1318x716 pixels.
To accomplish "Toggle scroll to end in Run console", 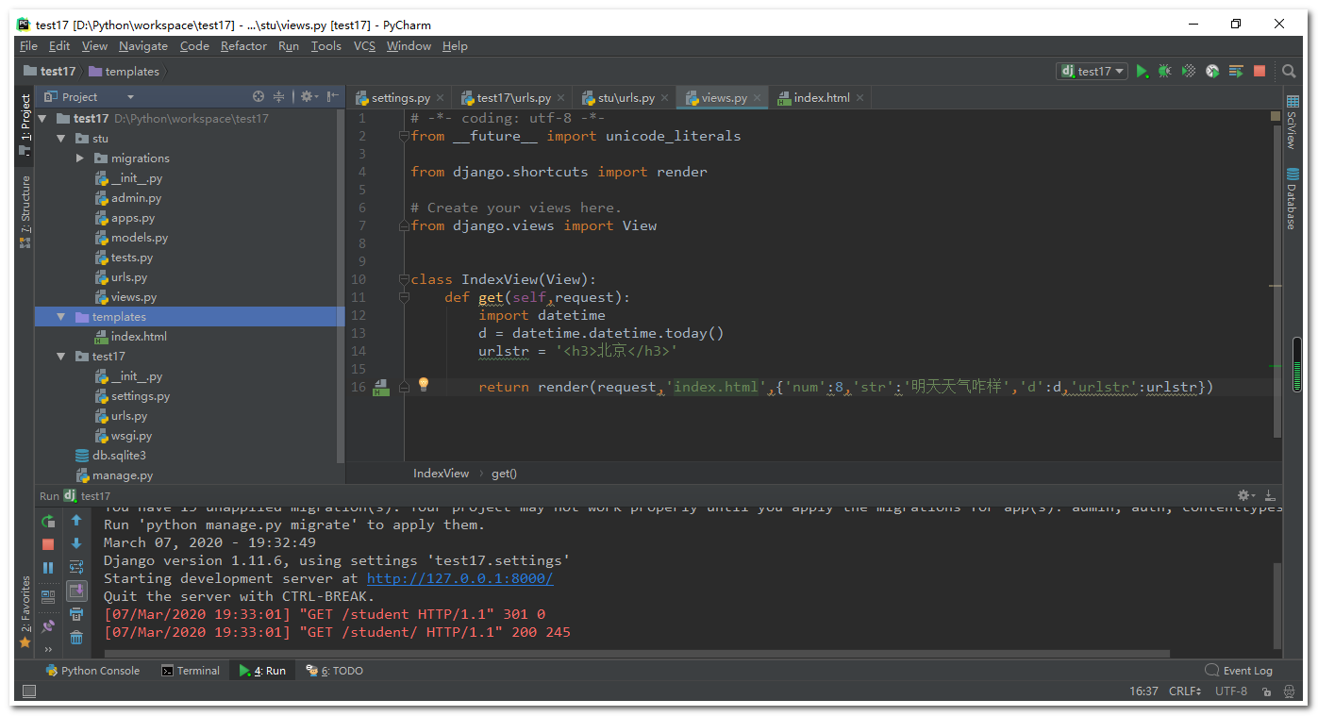I will (76, 591).
